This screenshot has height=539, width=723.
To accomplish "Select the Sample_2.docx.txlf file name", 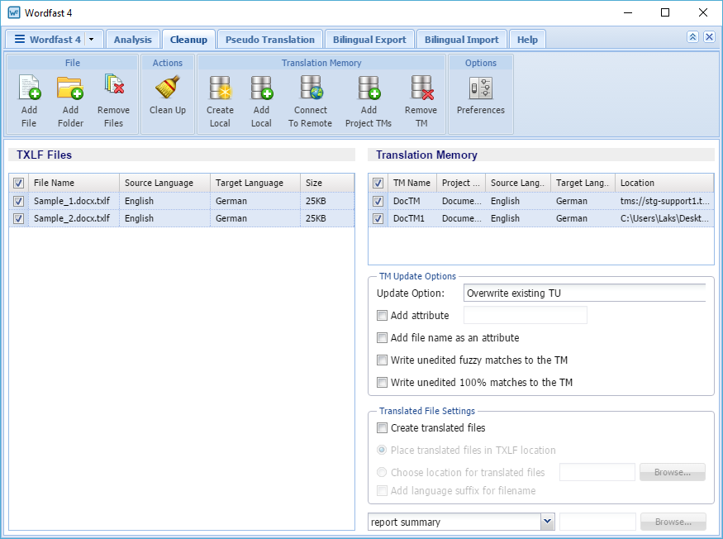I will coord(72,219).
